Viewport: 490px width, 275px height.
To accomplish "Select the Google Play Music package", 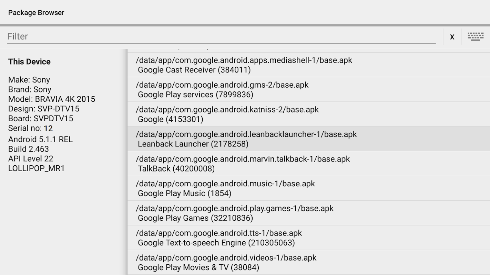I will 309,189.
